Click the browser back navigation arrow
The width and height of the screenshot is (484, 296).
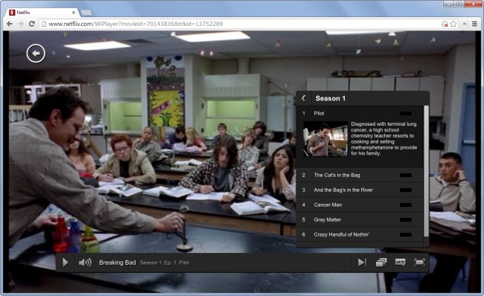tap(10, 24)
